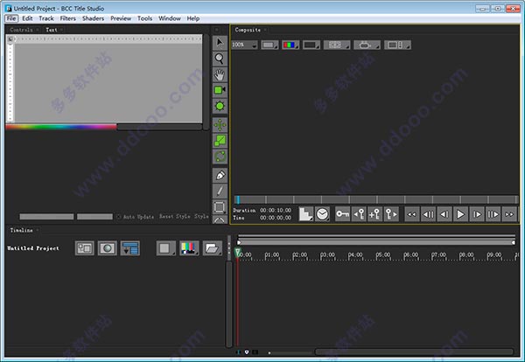525x362 pixels.
Task: Click the clock time display button
Action: 322,213
